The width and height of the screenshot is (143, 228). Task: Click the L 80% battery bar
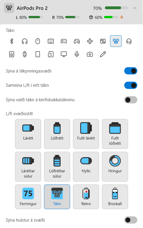[x=36, y=17]
